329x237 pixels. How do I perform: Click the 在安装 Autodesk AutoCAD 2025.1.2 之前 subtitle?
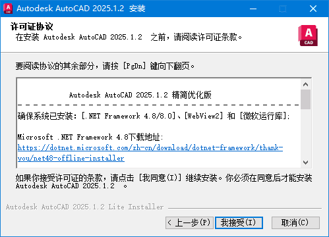click(x=129, y=37)
